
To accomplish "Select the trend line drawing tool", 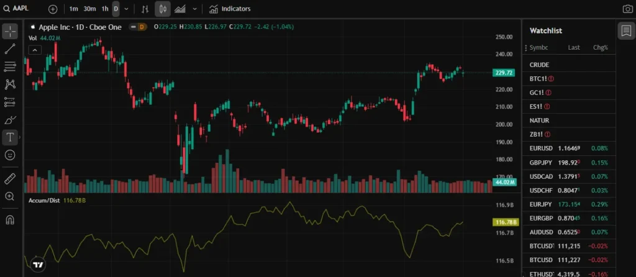I will point(10,48).
